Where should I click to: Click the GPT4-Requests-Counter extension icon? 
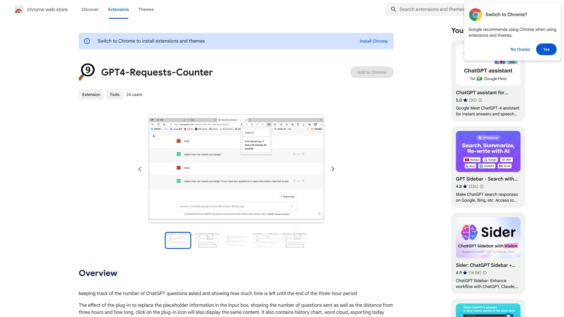(87, 72)
